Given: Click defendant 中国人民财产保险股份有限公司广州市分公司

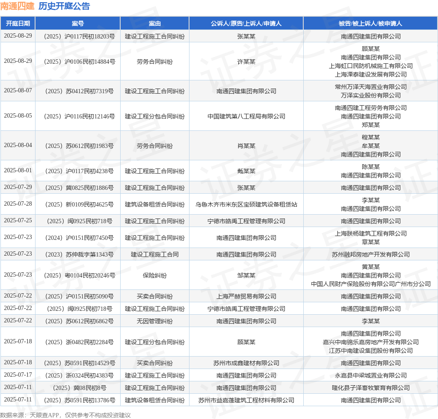Looking at the screenshot, I should pyautogui.click(x=371, y=284).
